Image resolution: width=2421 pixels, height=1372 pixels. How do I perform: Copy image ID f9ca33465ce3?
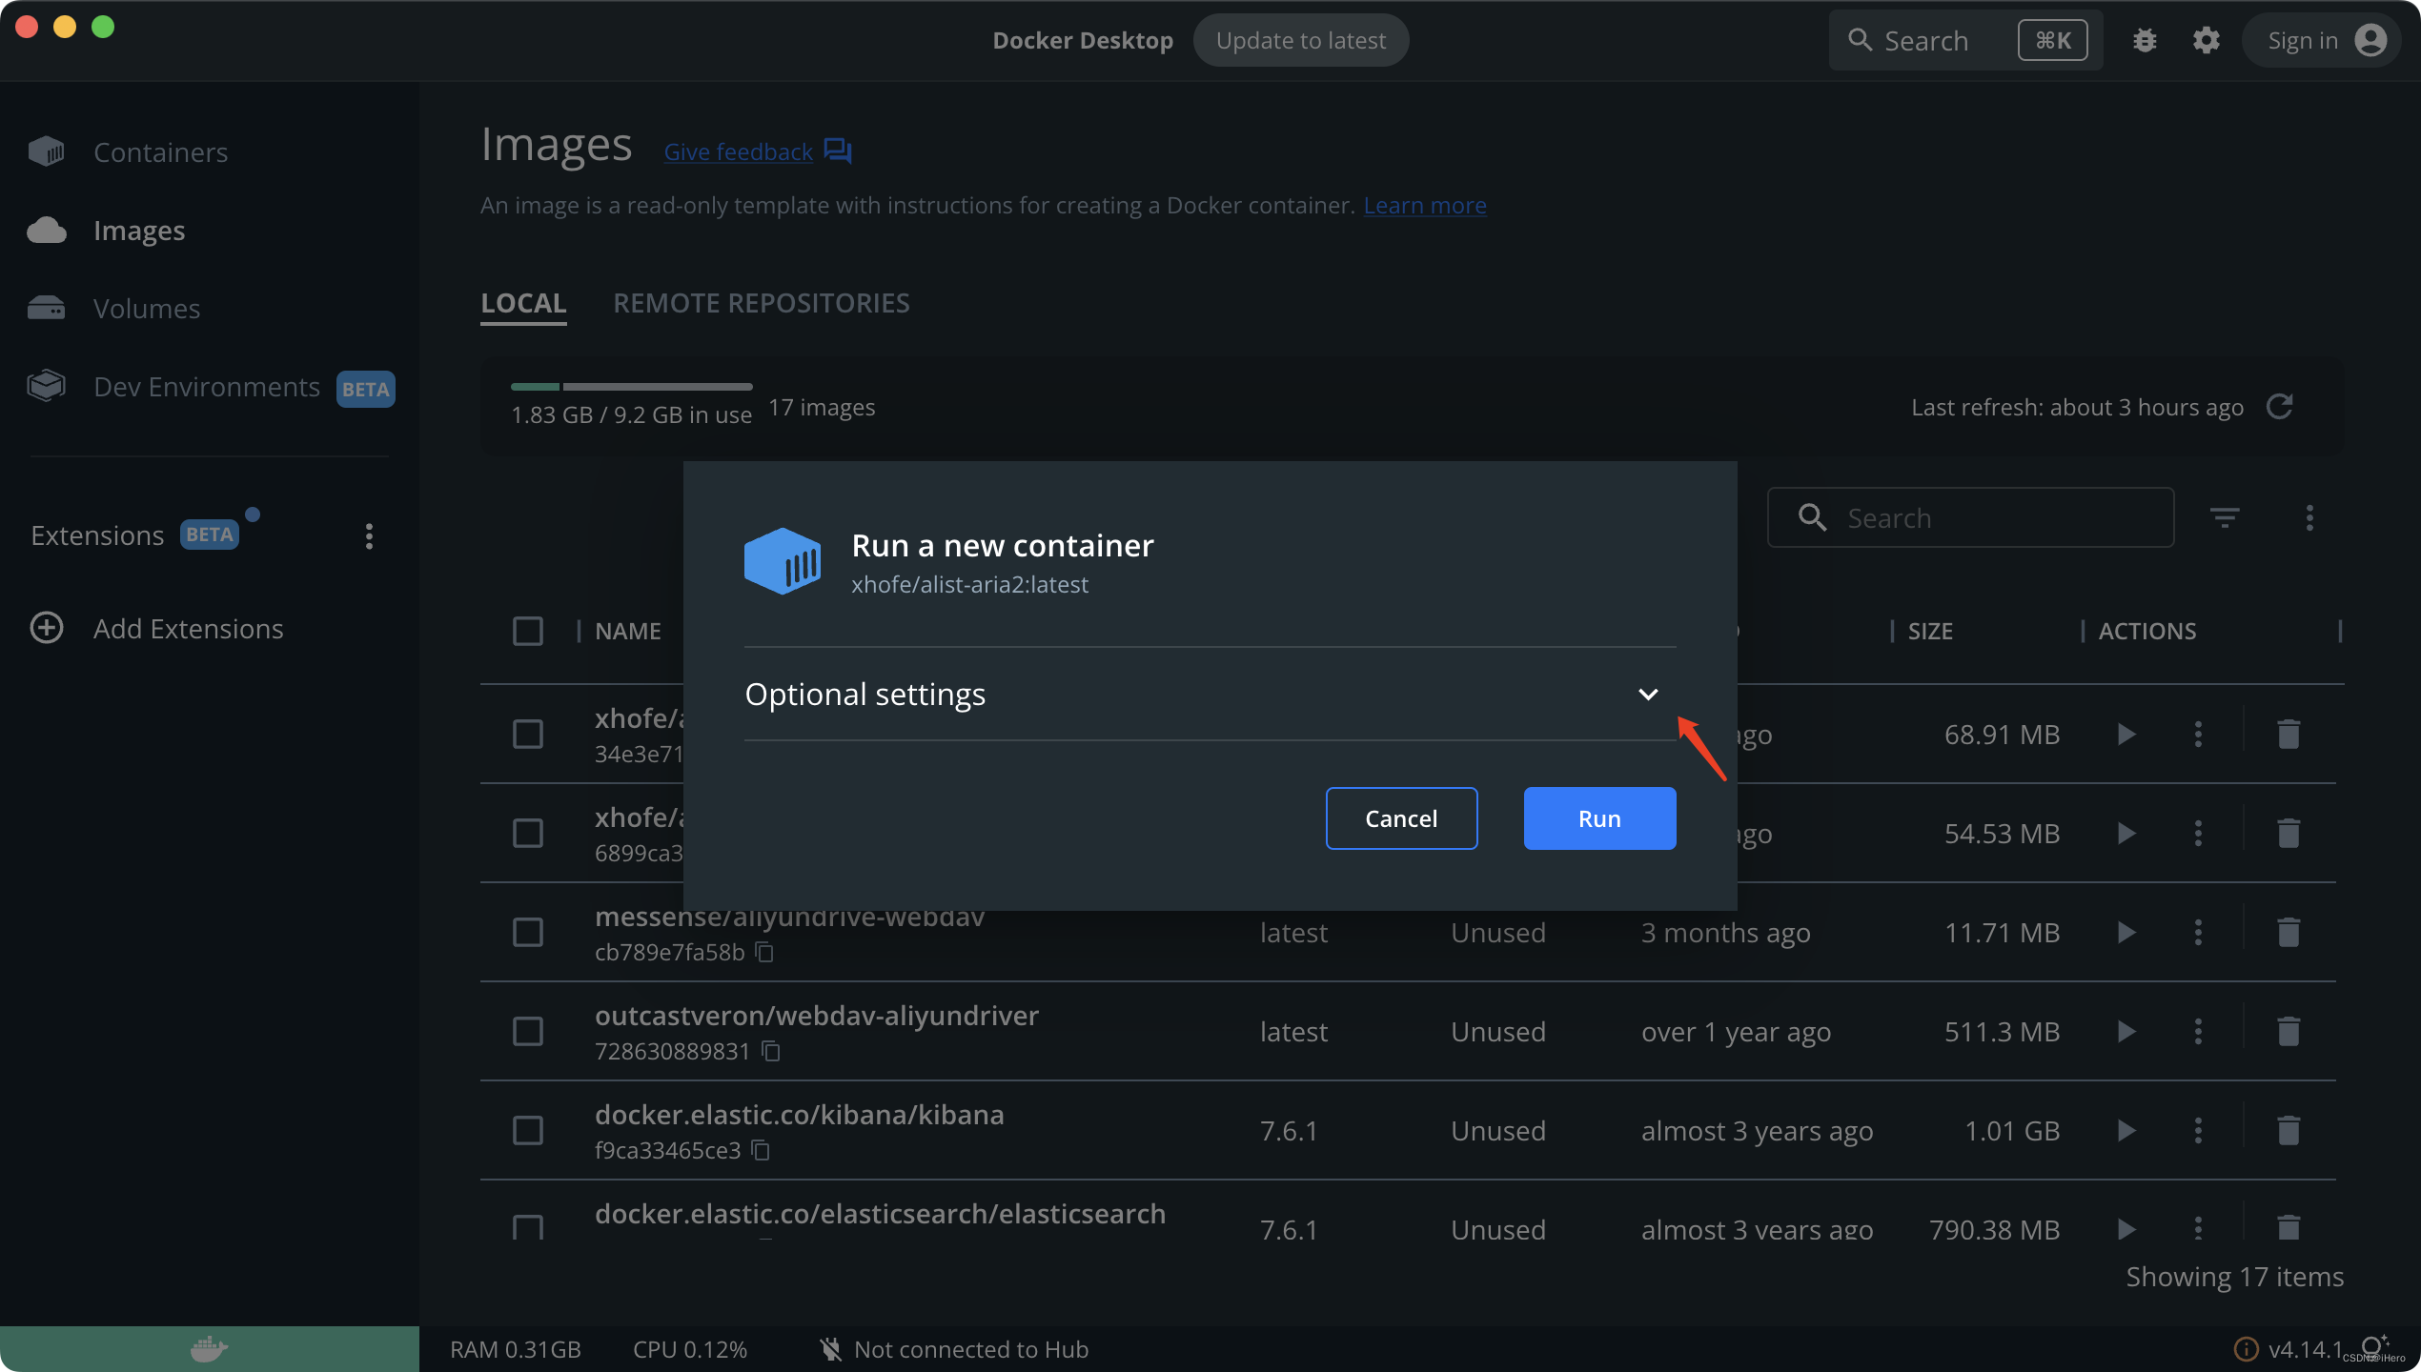click(761, 1150)
